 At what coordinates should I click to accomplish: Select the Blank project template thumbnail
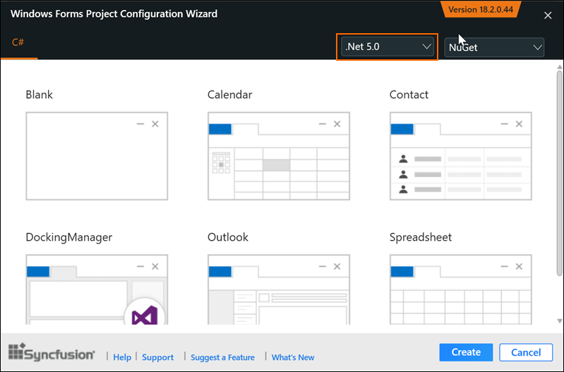click(97, 155)
